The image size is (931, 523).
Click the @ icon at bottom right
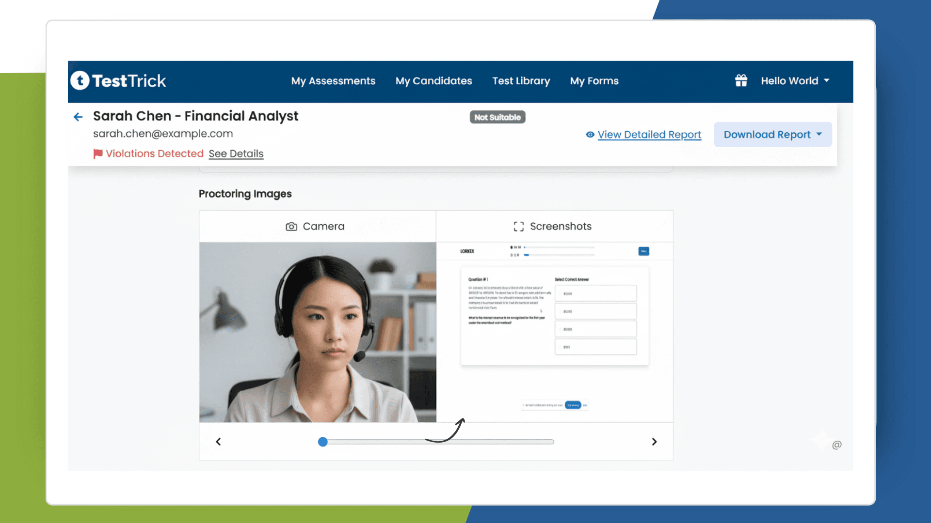tap(836, 445)
